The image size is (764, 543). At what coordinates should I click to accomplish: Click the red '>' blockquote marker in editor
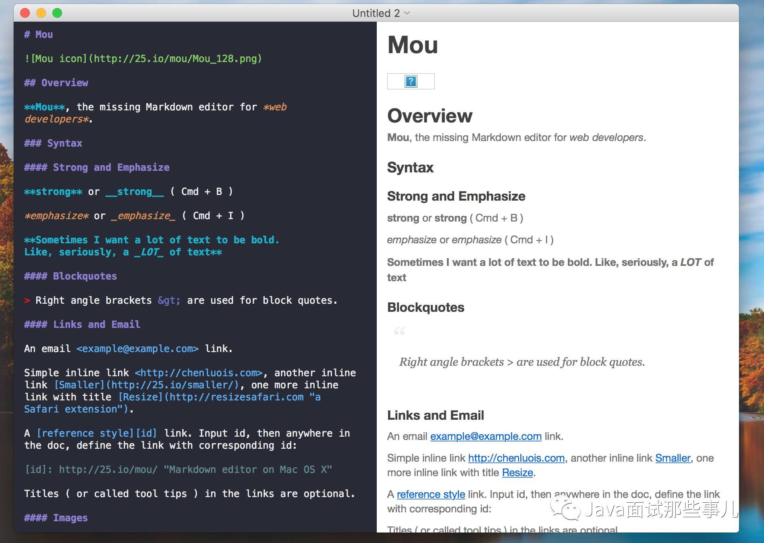(27, 301)
